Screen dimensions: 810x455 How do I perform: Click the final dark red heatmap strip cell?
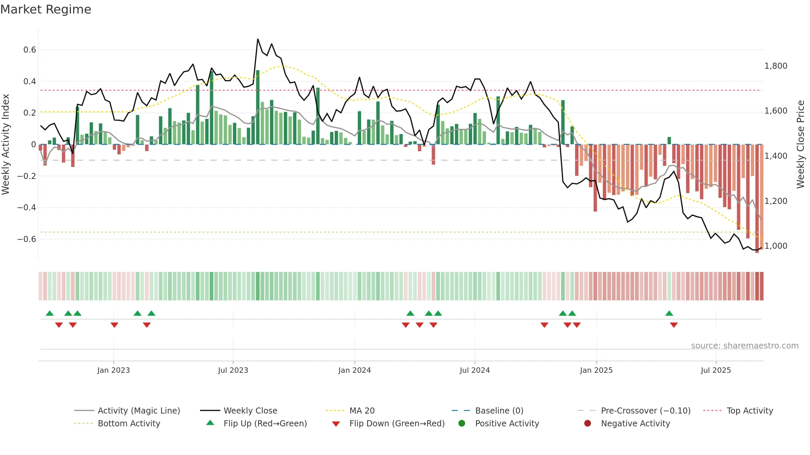pyautogui.click(x=761, y=286)
